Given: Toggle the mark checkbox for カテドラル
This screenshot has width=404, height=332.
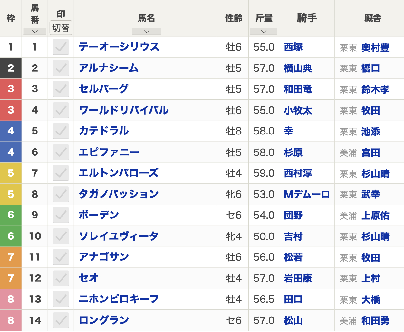Looking at the screenshot, I should point(61,131).
